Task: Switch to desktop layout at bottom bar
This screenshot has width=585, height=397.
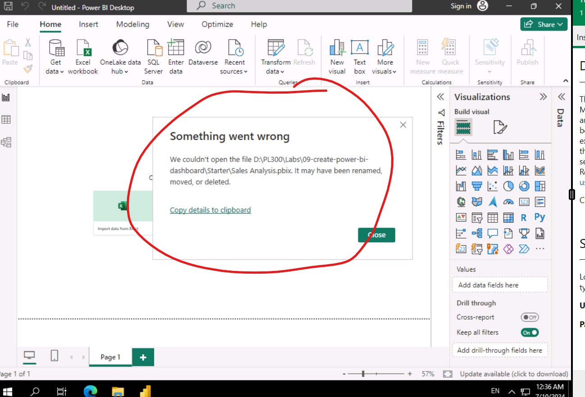Action: tap(29, 356)
